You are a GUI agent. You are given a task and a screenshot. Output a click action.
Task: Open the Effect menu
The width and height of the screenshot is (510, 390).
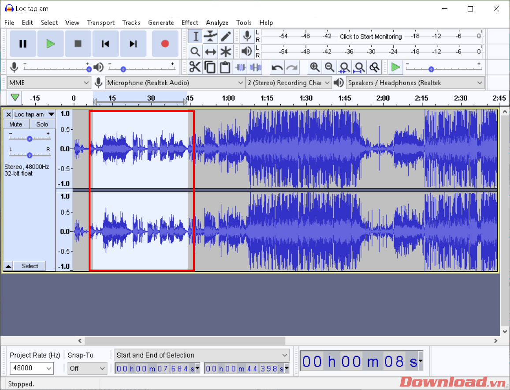tap(190, 22)
